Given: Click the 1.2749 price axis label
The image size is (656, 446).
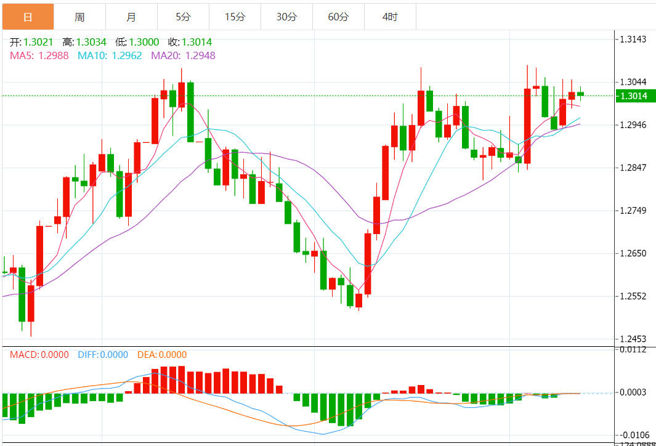Looking at the screenshot, I should (x=633, y=211).
